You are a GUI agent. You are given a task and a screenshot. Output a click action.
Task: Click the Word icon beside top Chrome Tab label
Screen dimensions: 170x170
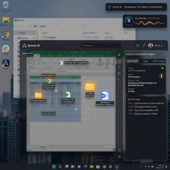(x=61, y=63)
